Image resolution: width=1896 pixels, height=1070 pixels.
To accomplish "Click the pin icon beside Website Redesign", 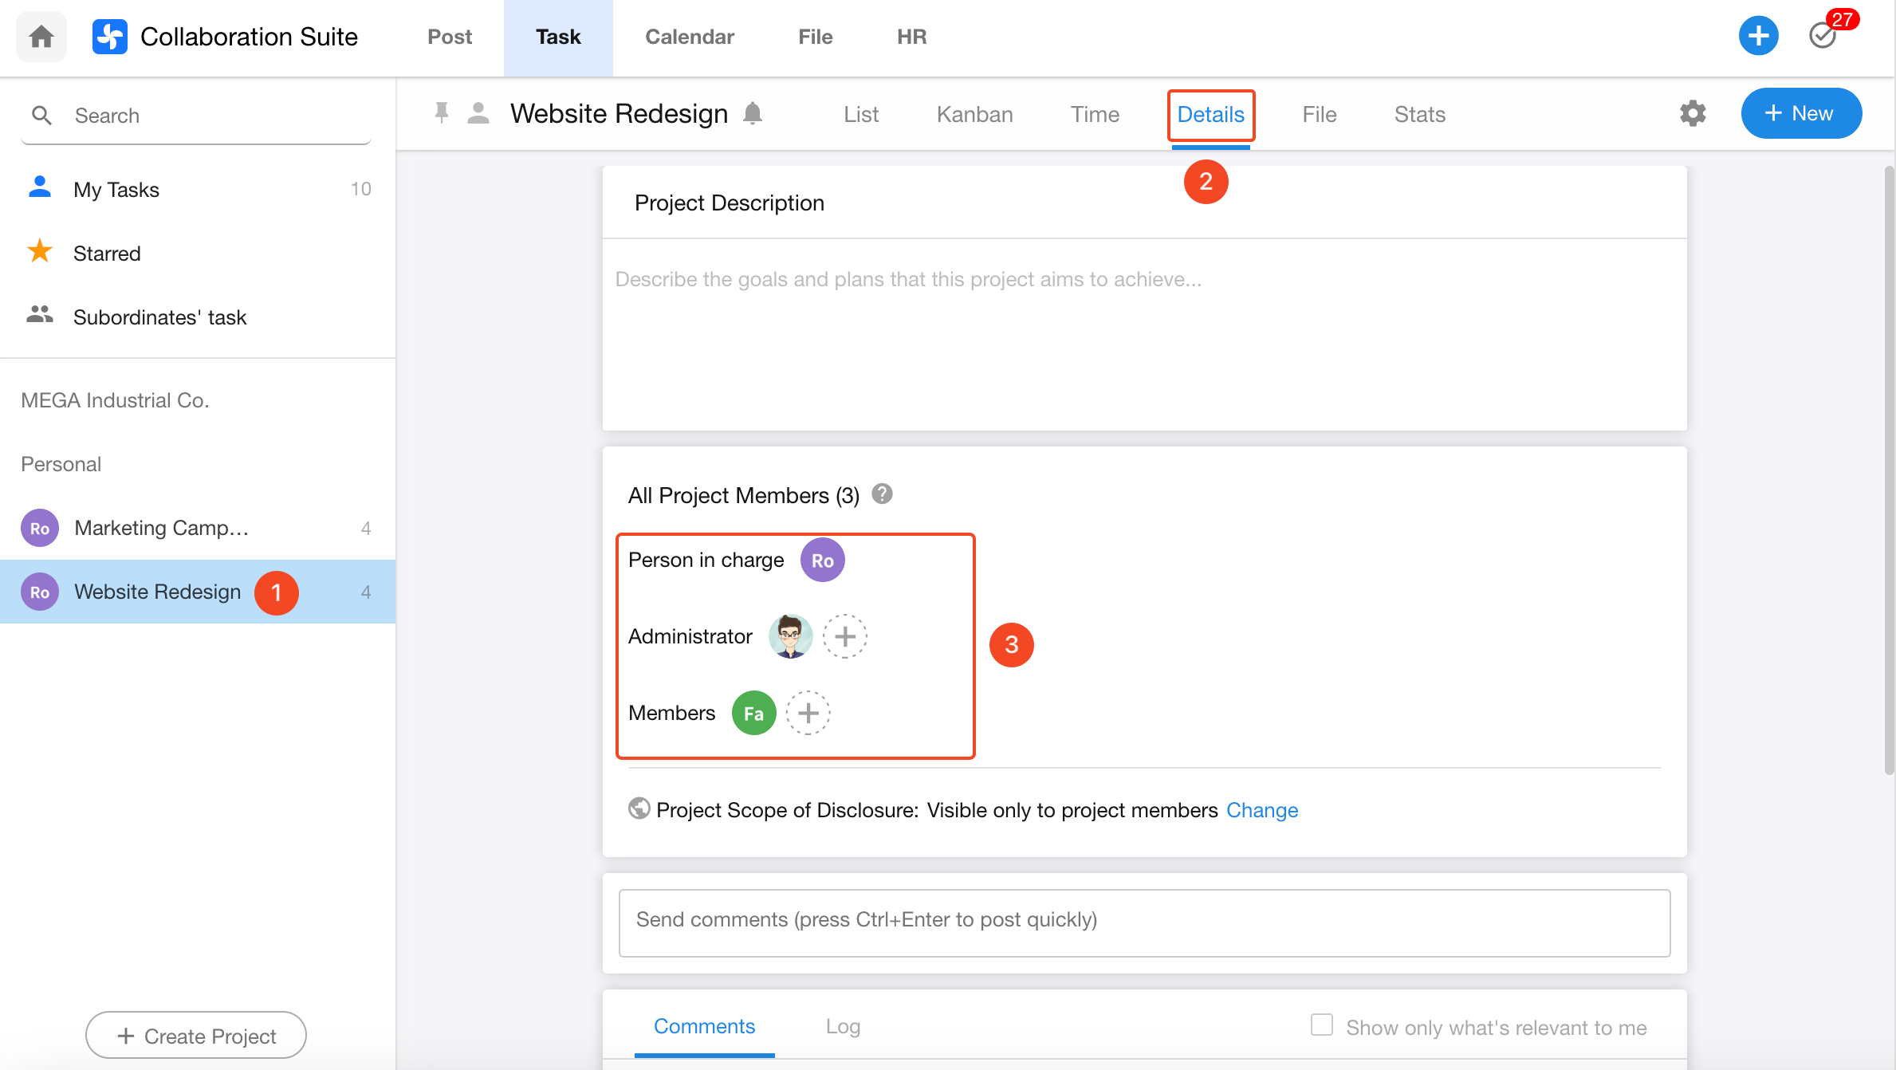I will (x=441, y=113).
